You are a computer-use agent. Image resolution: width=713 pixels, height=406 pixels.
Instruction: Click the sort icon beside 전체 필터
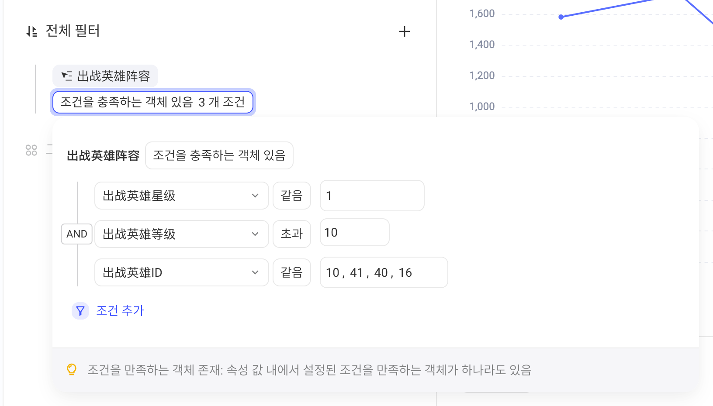click(x=31, y=31)
